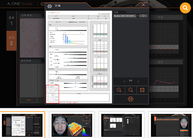This screenshot has width=193, height=138.
Task: Click the A-ONE Simple logo
Action: click(20, 4)
